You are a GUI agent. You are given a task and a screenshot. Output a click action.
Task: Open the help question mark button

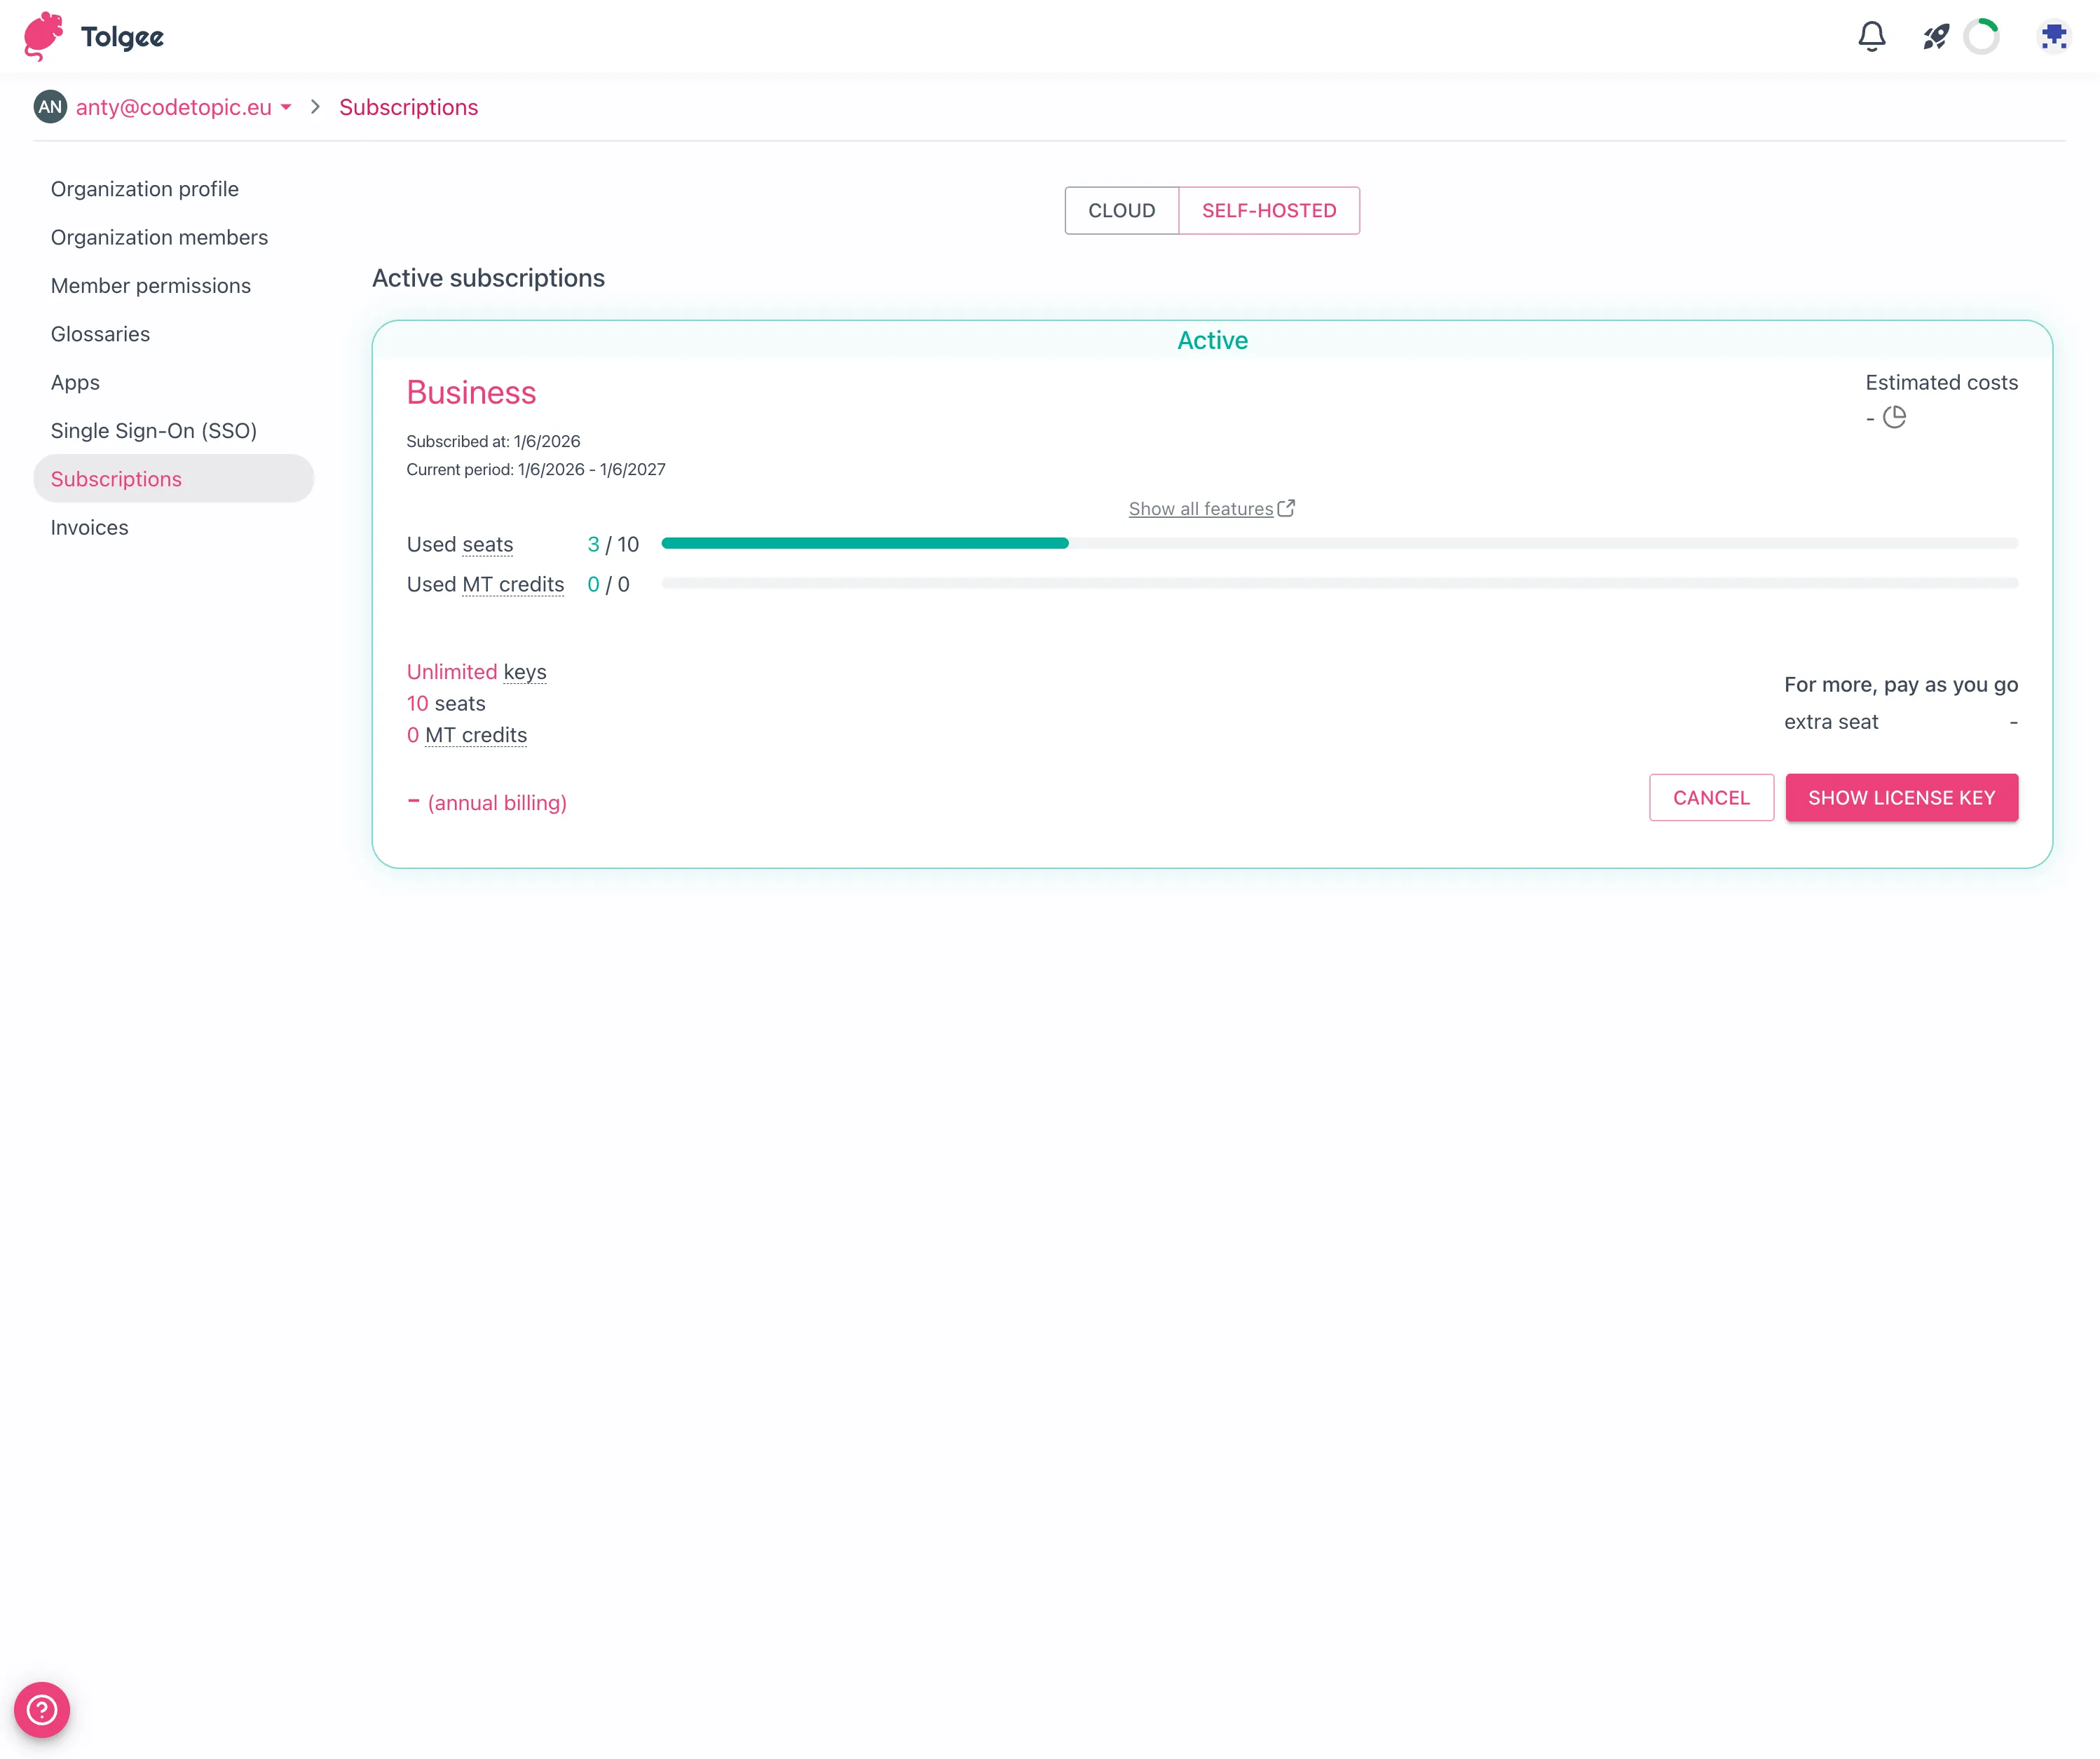[42, 1709]
